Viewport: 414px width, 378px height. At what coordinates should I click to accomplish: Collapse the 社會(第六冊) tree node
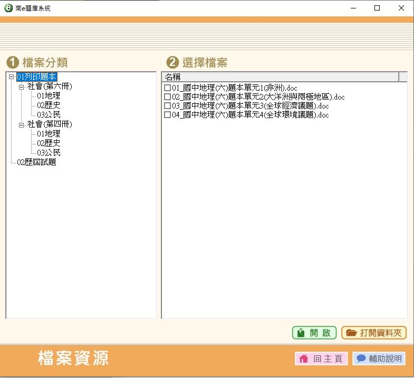point(22,86)
